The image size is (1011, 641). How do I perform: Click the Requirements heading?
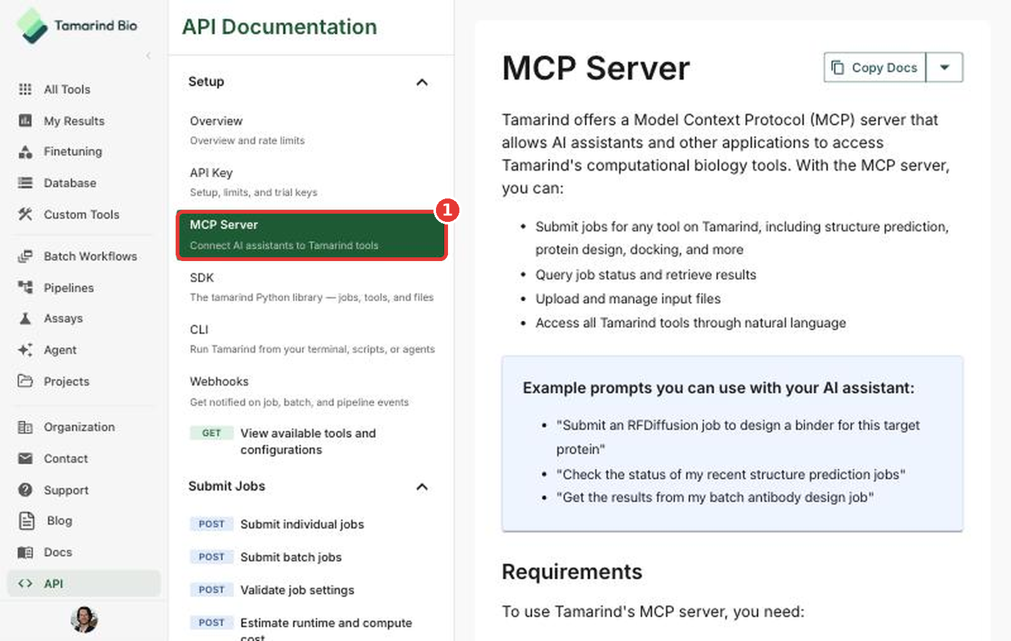(572, 571)
